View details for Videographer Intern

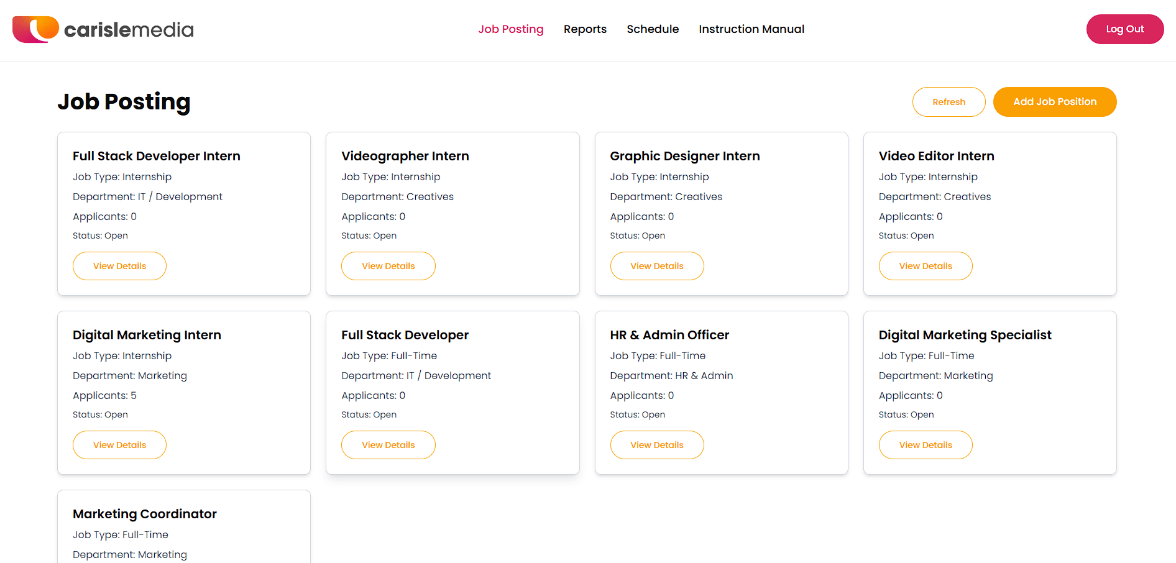coord(388,266)
